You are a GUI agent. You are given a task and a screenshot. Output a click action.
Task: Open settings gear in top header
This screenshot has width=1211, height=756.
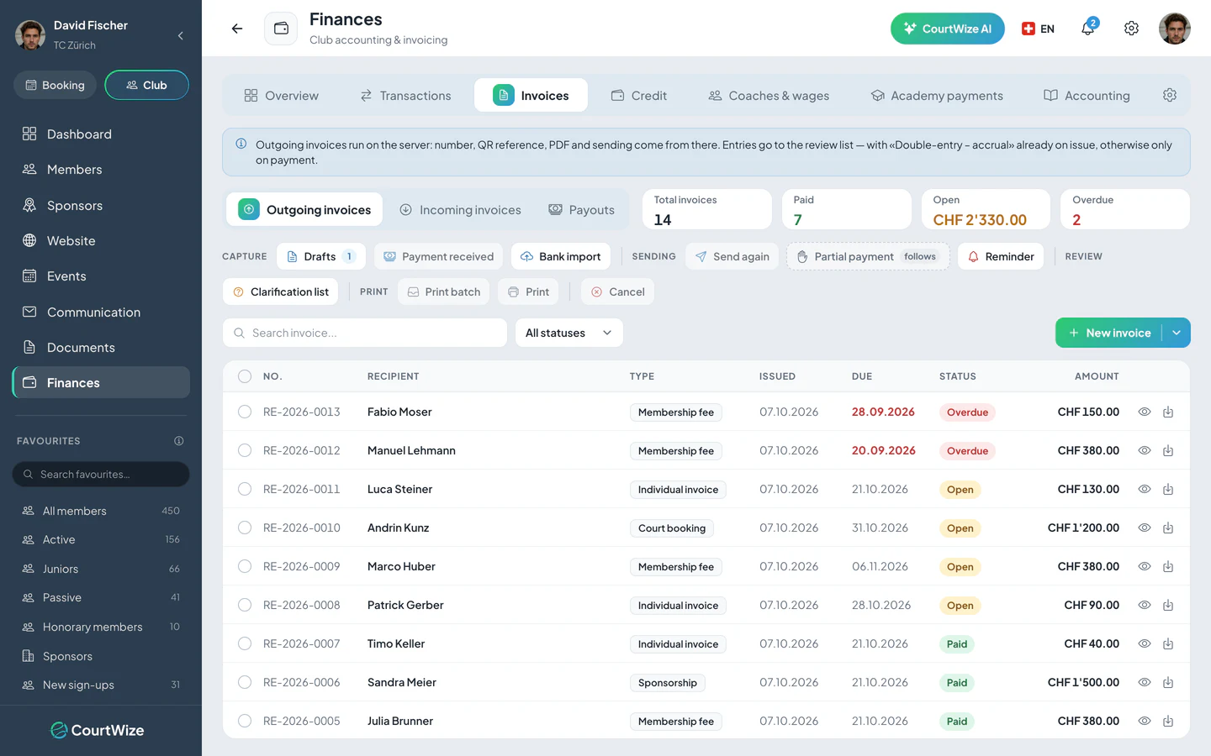tap(1132, 29)
